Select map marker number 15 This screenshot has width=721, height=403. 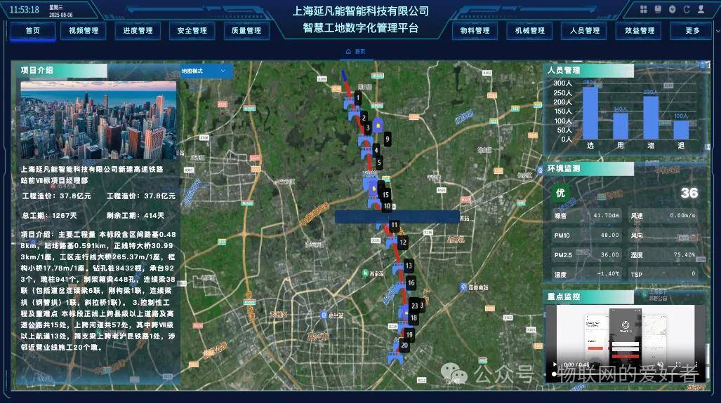[385, 195]
